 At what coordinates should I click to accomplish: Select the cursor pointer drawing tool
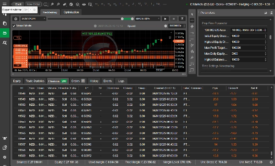pyautogui.click(x=192, y=14)
